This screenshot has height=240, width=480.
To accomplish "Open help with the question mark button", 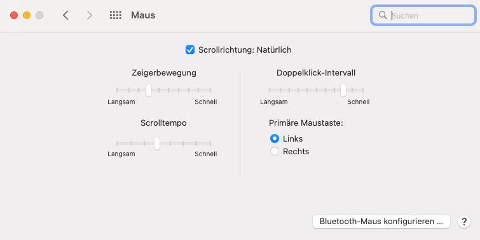I will point(464,222).
